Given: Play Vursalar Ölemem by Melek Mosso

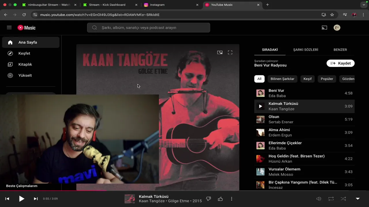Looking at the screenshot, I should coord(304,172).
